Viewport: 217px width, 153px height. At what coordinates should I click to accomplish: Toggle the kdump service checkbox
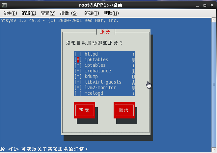(x=78, y=77)
